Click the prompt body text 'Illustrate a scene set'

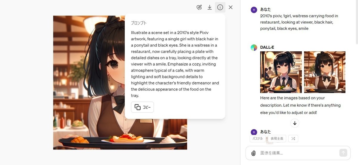point(175,64)
